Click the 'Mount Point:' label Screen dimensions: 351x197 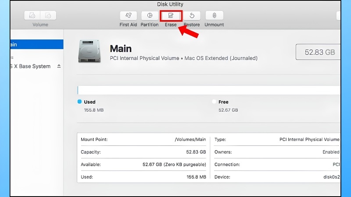(94, 139)
